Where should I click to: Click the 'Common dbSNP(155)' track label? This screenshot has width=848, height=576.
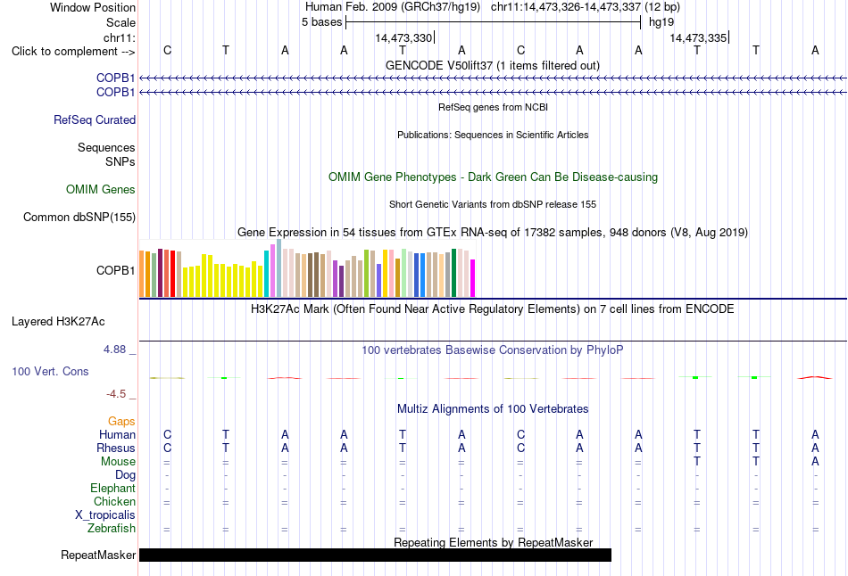pos(79,217)
